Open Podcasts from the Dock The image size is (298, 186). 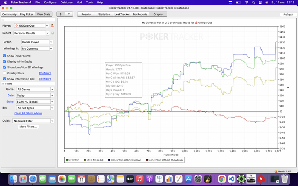click(x=149, y=179)
